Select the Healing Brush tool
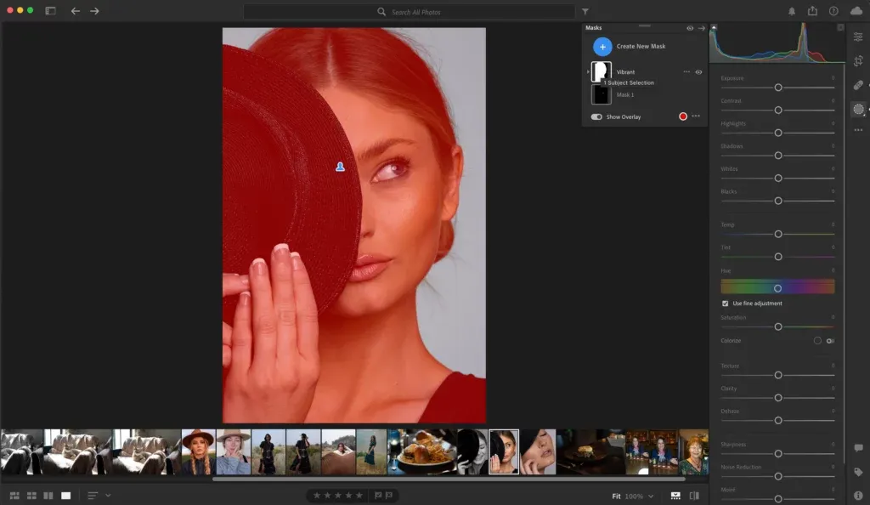Screen dimensions: 870x505 pos(858,84)
